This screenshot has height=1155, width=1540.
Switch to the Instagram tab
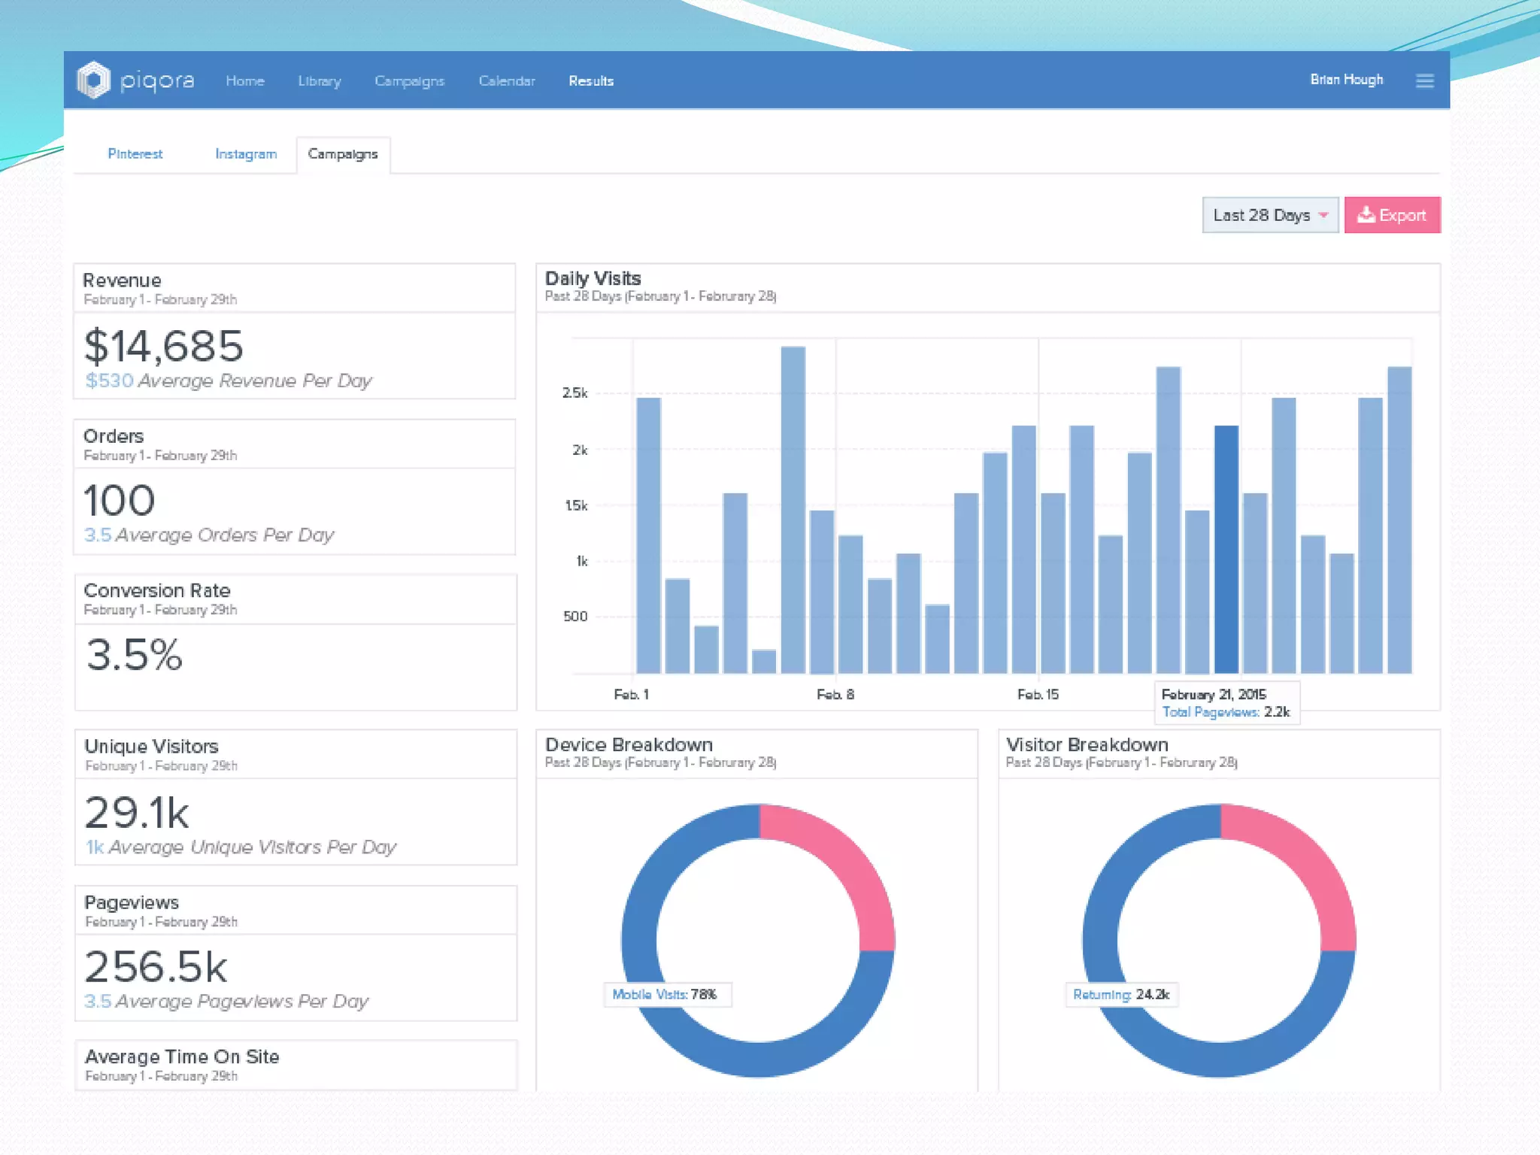point(246,154)
